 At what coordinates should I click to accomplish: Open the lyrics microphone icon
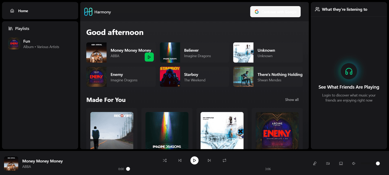[x=315, y=164]
